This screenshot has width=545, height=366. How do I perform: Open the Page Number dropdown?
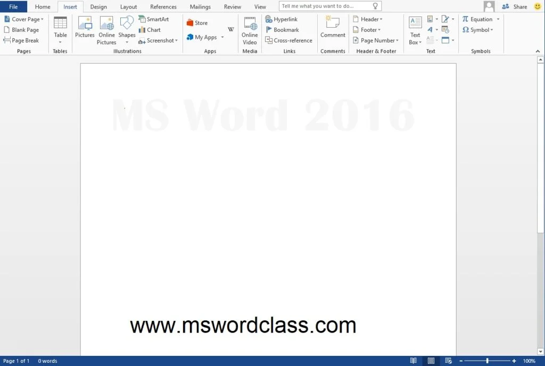(375, 40)
